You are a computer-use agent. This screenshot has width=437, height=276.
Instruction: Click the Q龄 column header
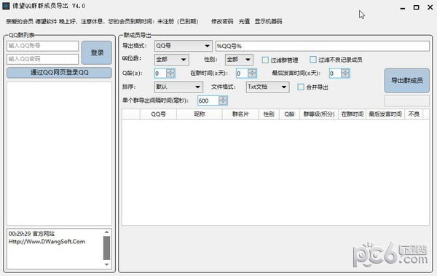tap(289, 114)
